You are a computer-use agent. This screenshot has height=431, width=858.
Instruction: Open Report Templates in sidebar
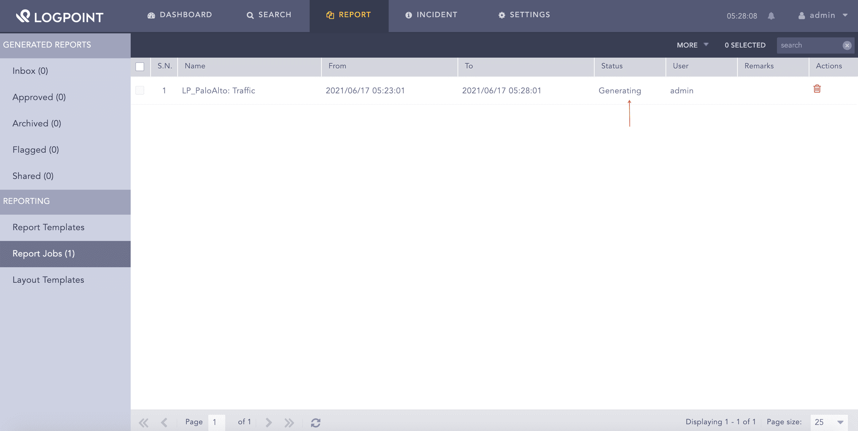[49, 227]
